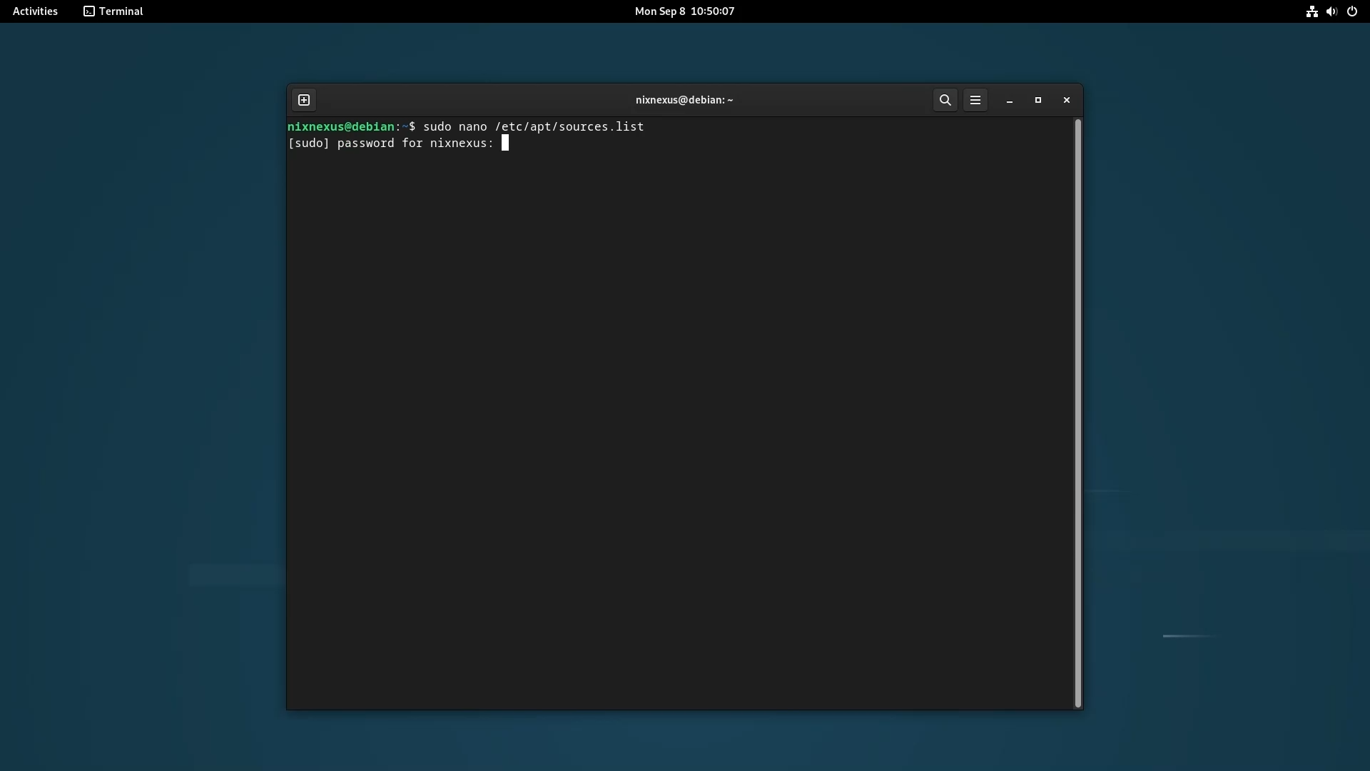Click the wired network status icon

click(1311, 11)
